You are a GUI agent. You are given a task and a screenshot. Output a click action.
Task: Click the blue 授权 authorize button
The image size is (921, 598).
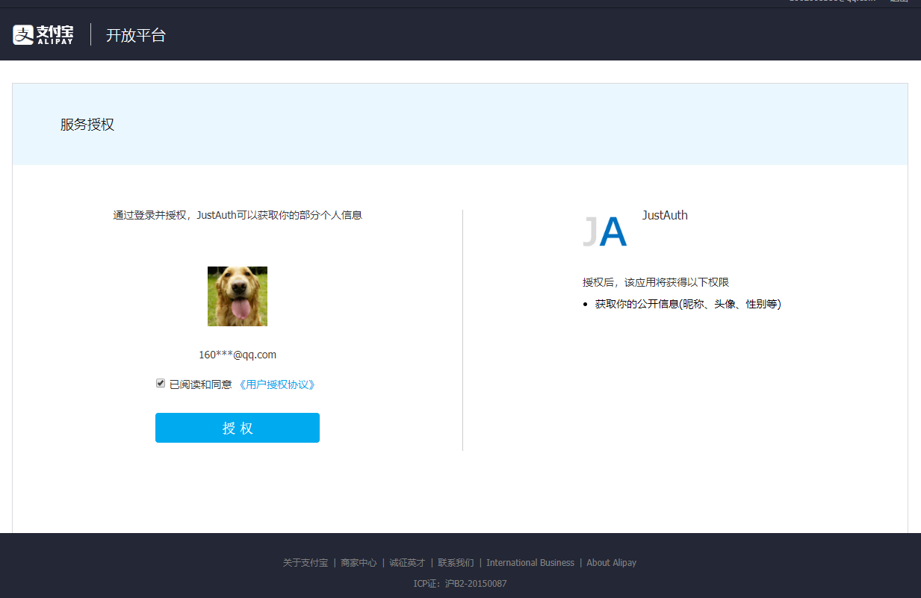click(238, 428)
